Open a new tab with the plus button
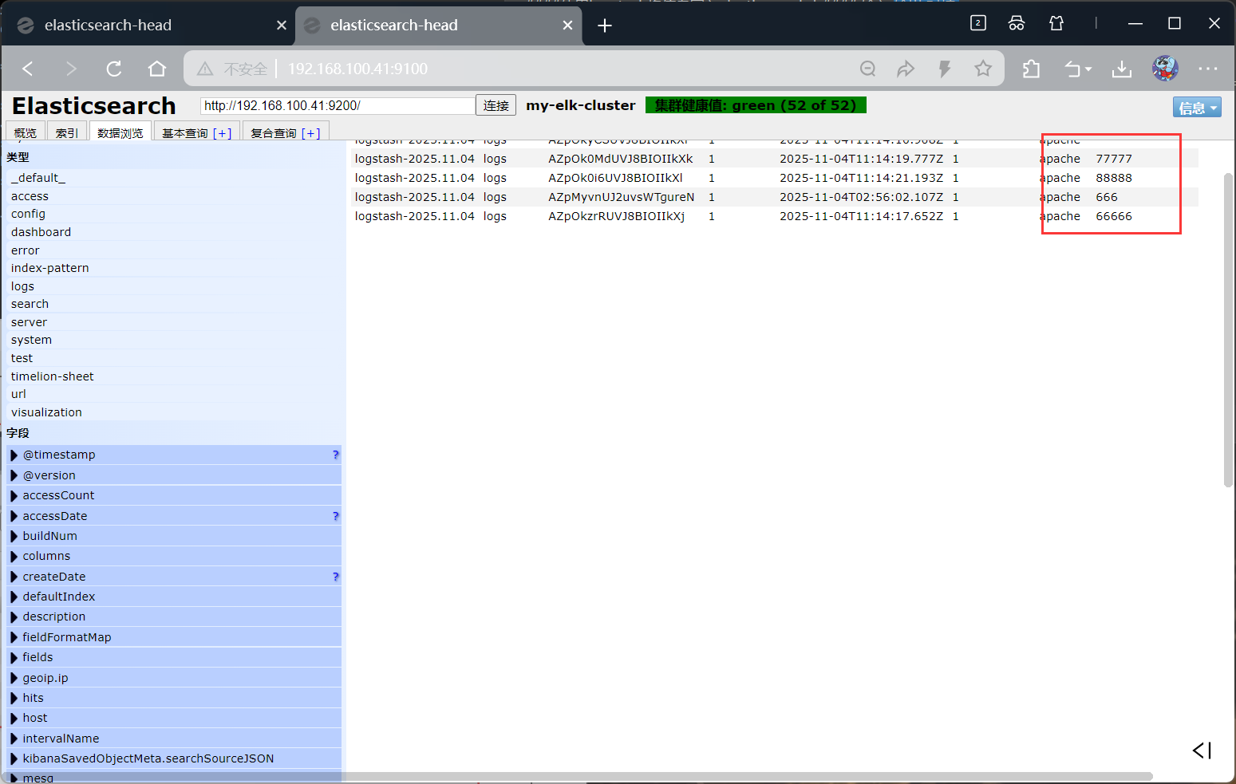Viewport: 1236px width, 784px height. pyautogui.click(x=605, y=26)
